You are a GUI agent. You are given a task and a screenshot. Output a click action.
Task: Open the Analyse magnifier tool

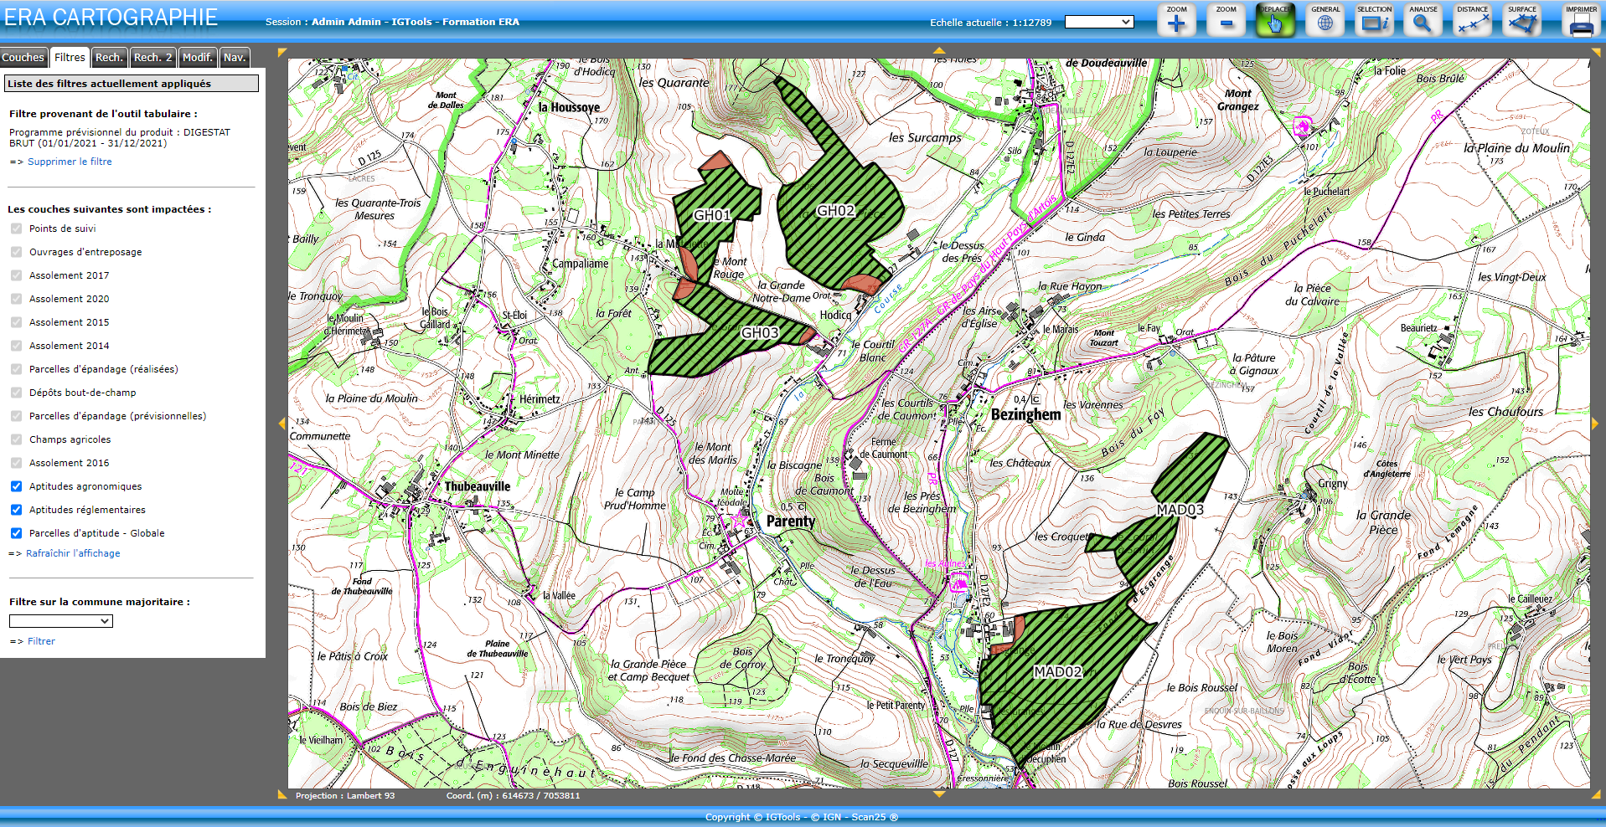[1423, 21]
